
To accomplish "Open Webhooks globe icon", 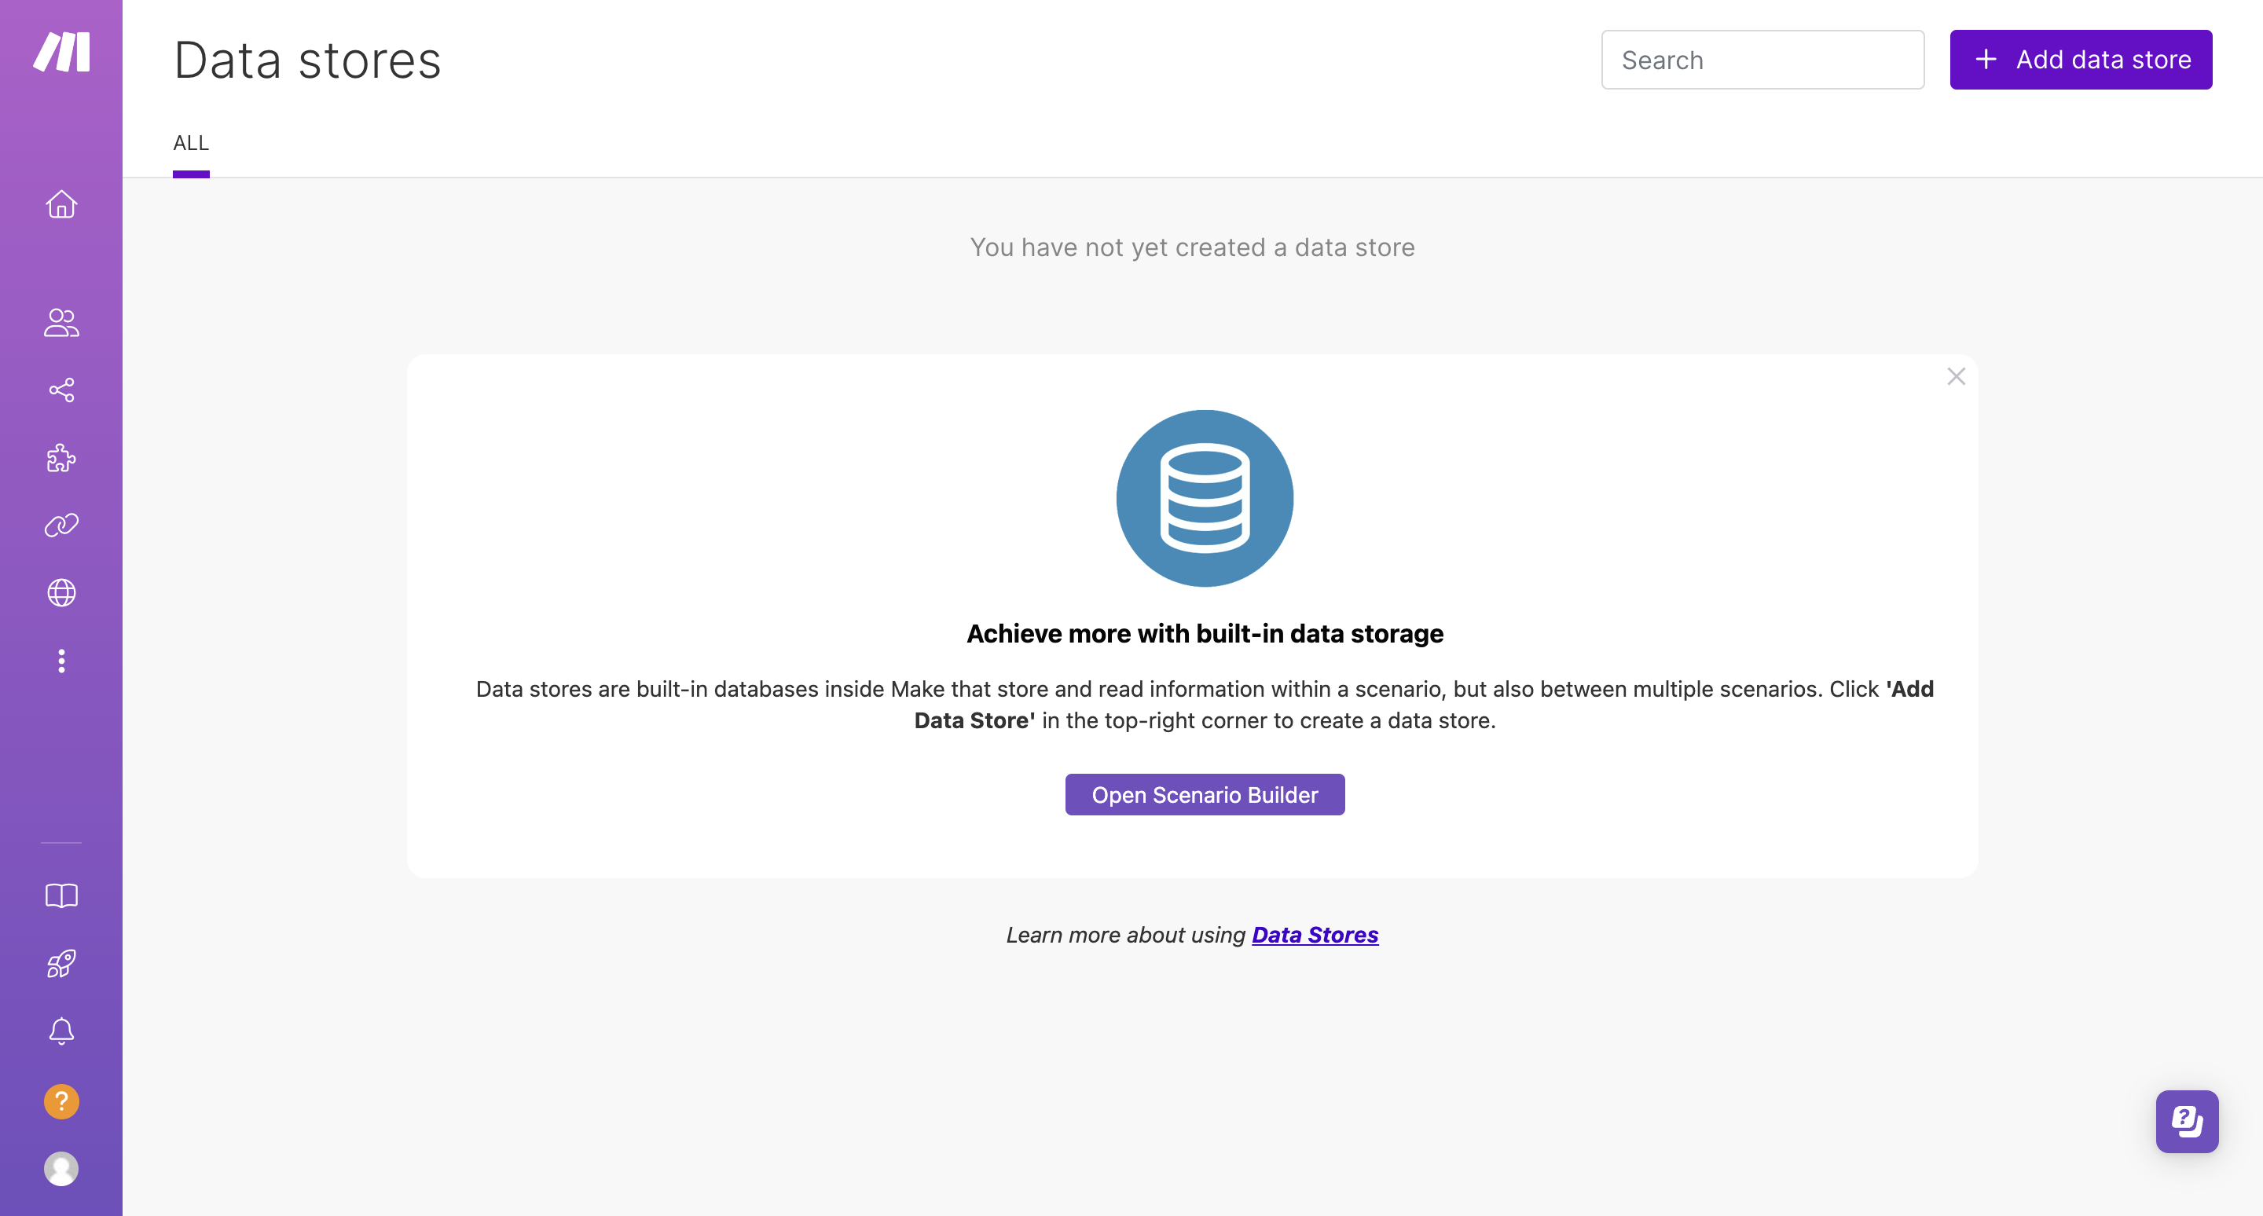I will pyautogui.click(x=61, y=592).
